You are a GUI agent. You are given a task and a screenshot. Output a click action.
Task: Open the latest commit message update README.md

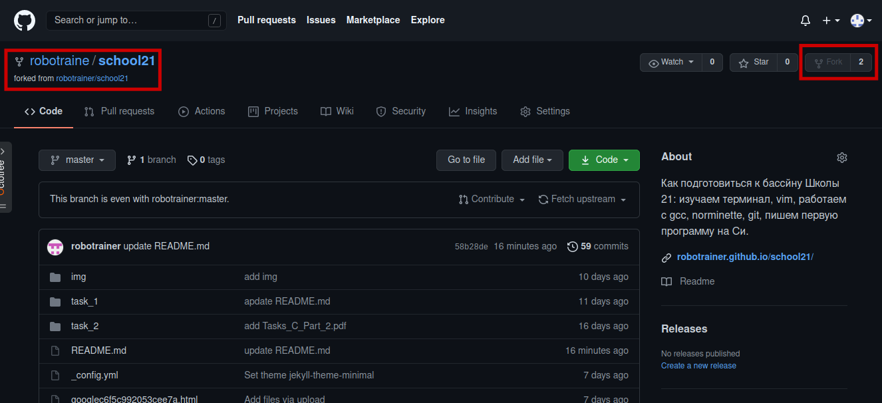pos(166,246)
